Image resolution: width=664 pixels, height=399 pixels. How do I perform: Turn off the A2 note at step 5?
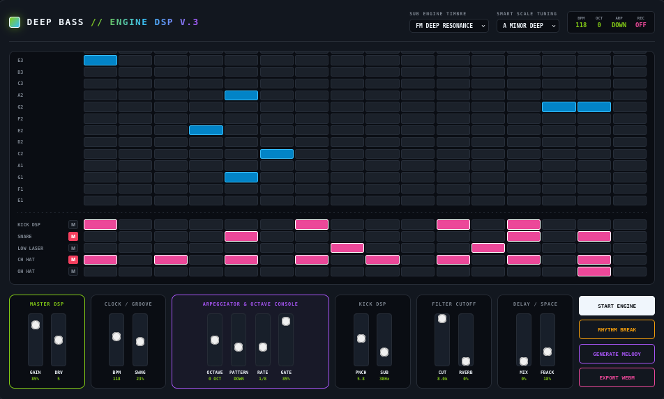point(241,95)
